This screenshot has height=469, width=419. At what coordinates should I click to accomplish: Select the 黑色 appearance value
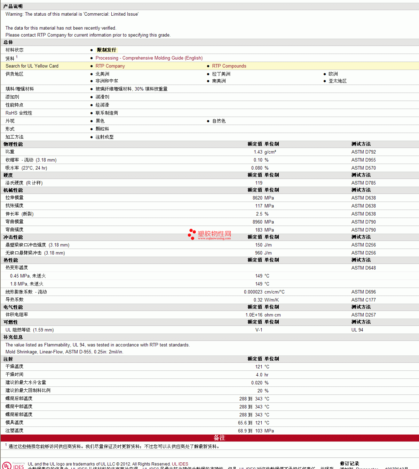tap(100, 121)
